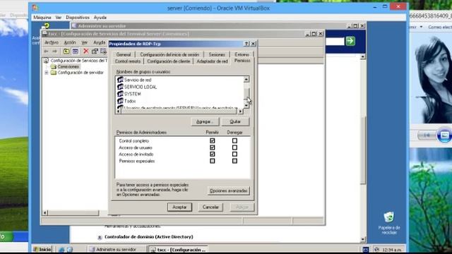The height and width of the screenshot is (254, 452).
Task: Open the Properties toolbar icon in tscc
Action: [x=95, y=52]
